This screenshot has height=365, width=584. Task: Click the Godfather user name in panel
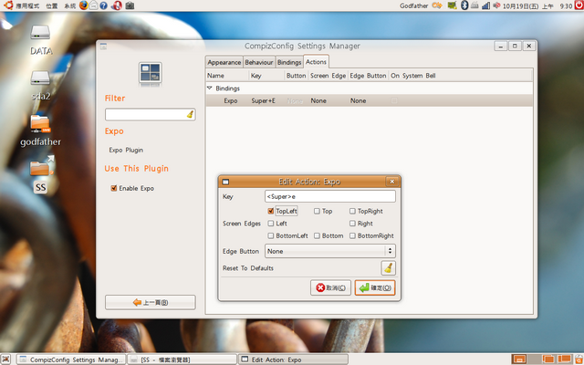(x=413, y=6)
